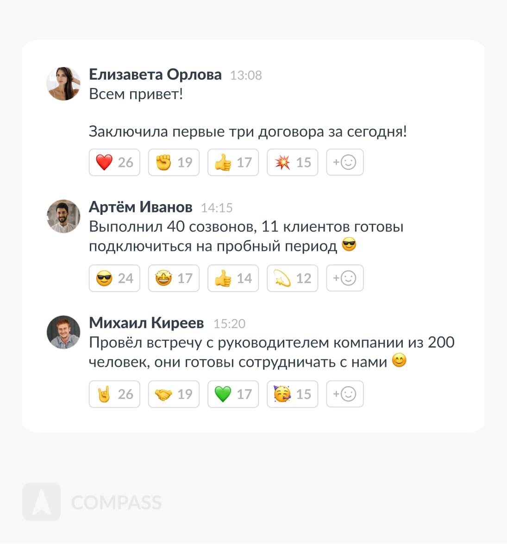Toggle thumbs up reaction with 14

click(x=233, y=278)
